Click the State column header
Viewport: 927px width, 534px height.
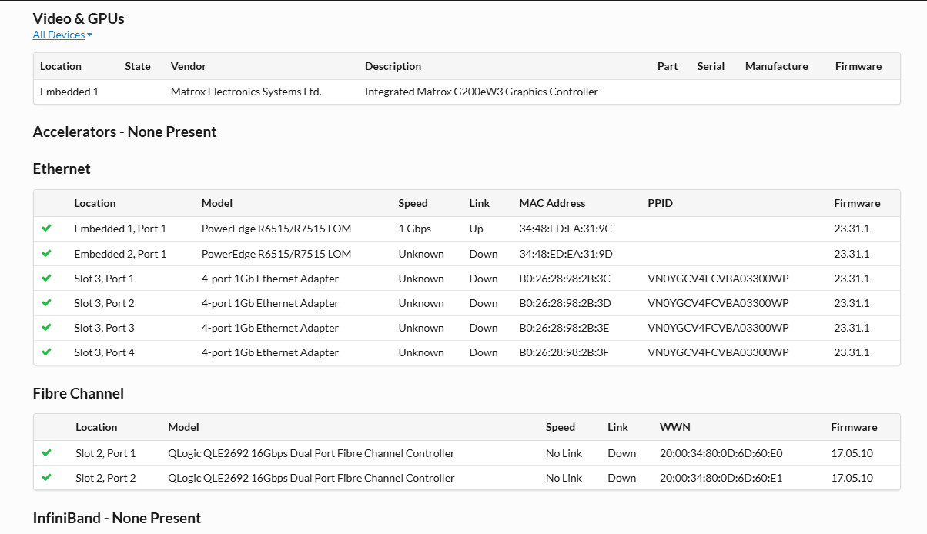click(138, 66)
